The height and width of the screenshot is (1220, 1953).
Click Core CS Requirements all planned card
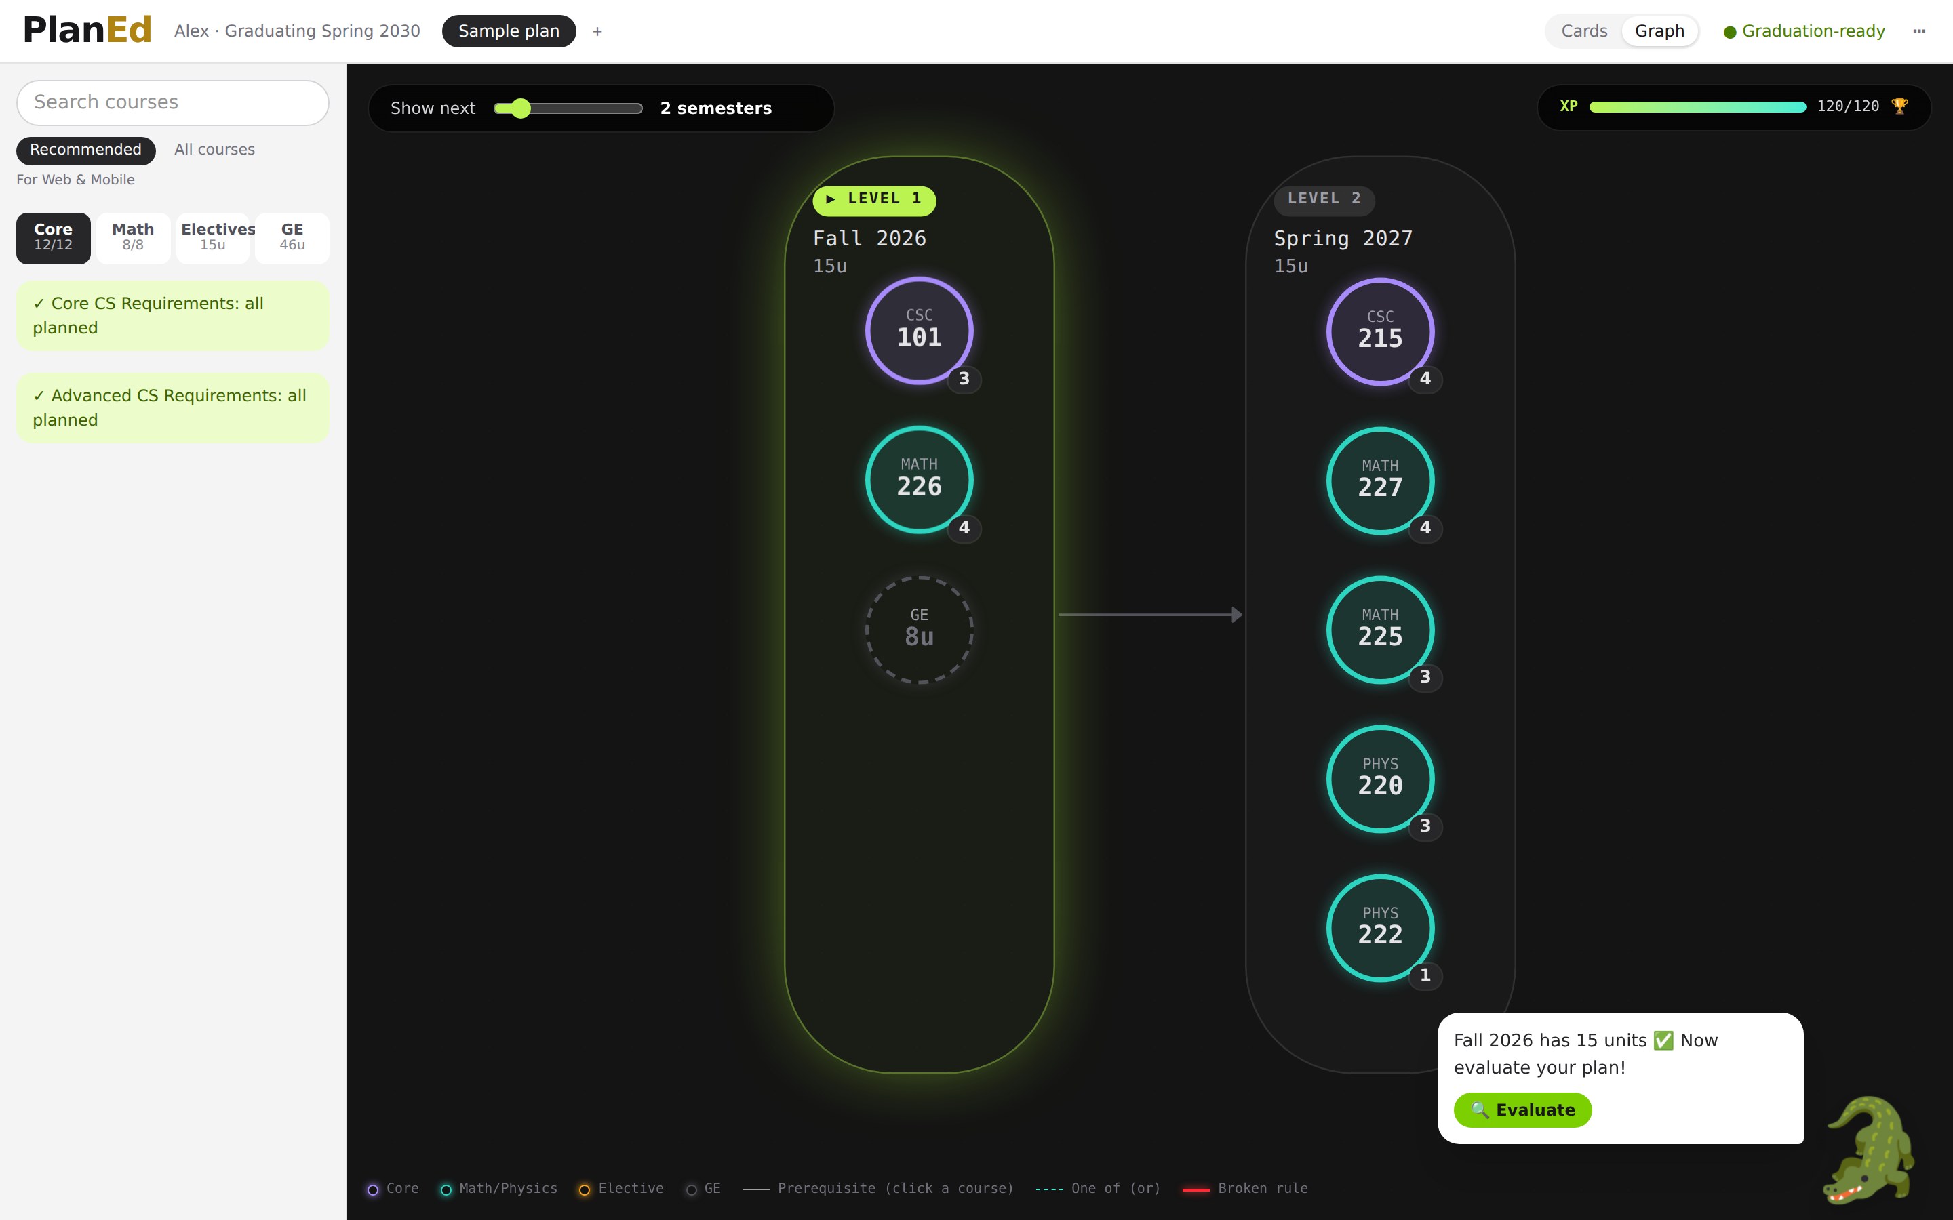[x=173, y=315]
